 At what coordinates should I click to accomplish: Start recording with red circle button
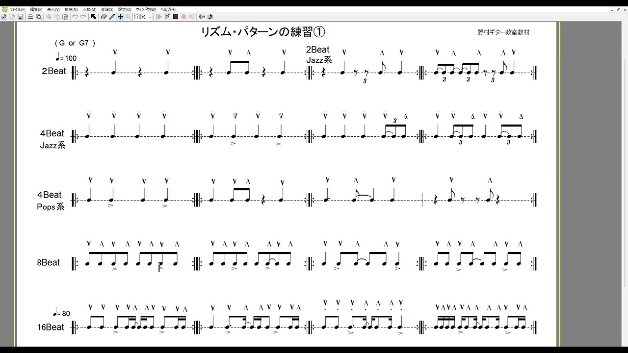click(x=183, y=17)
